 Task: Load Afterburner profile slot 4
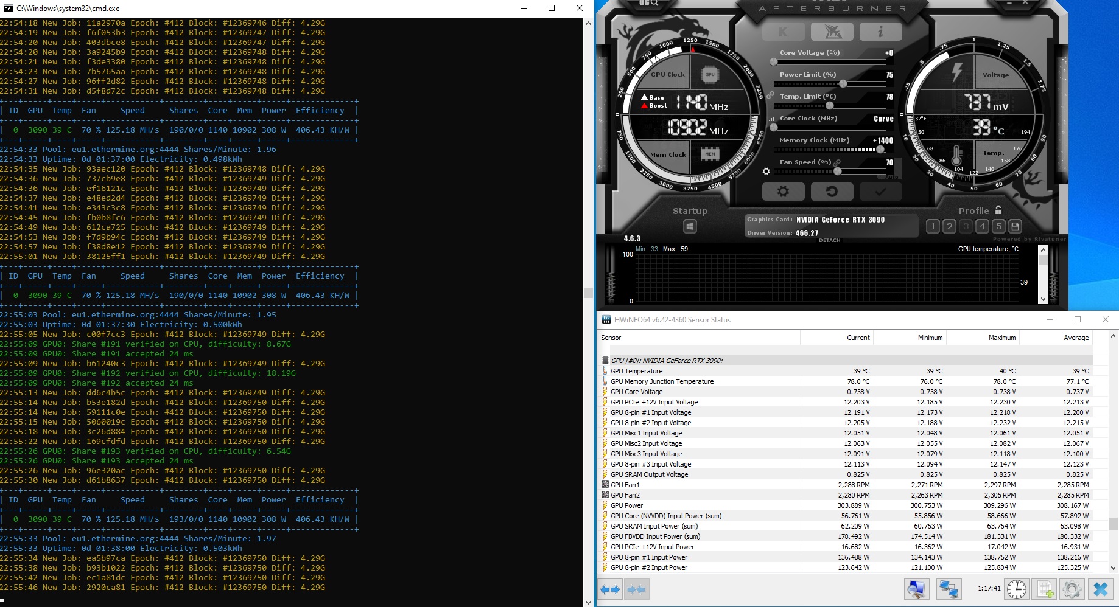click(982, 226)
